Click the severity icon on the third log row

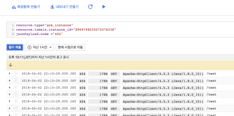click(16, 88)
